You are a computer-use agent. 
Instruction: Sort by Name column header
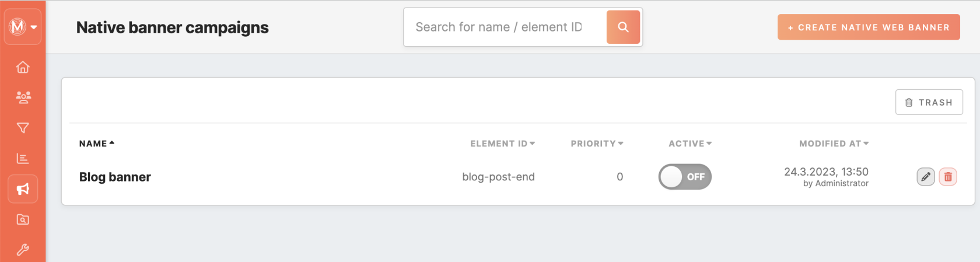(97, 144)
